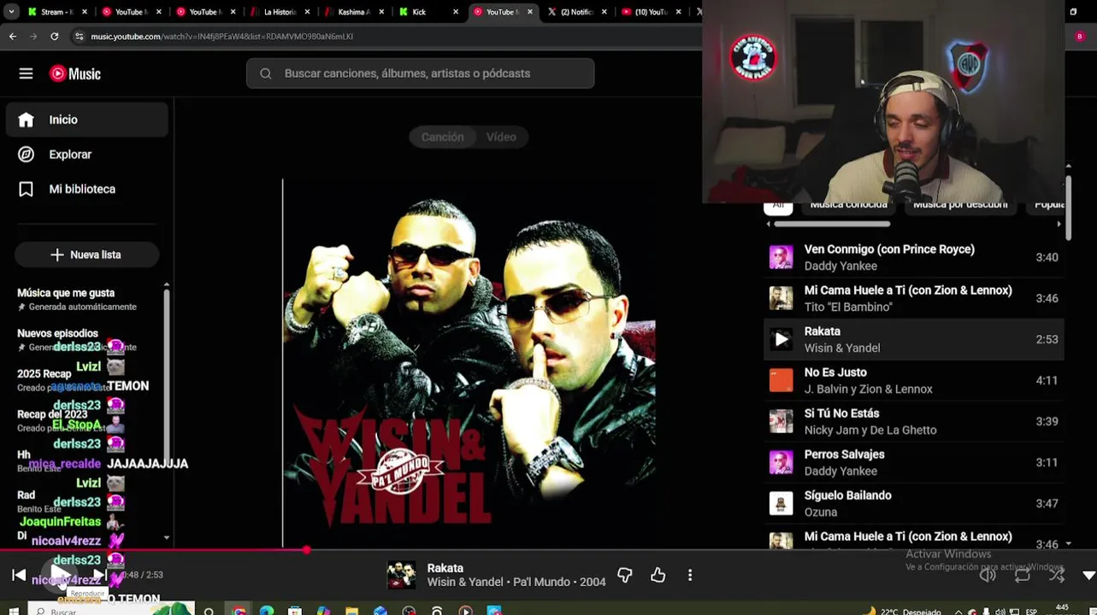
Task: Open the weather widget in taskbar
Action: pos(902,611)
